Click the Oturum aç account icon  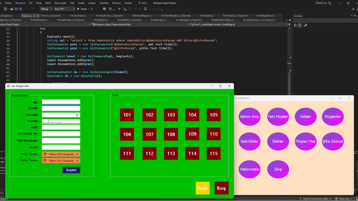[330, 3]
